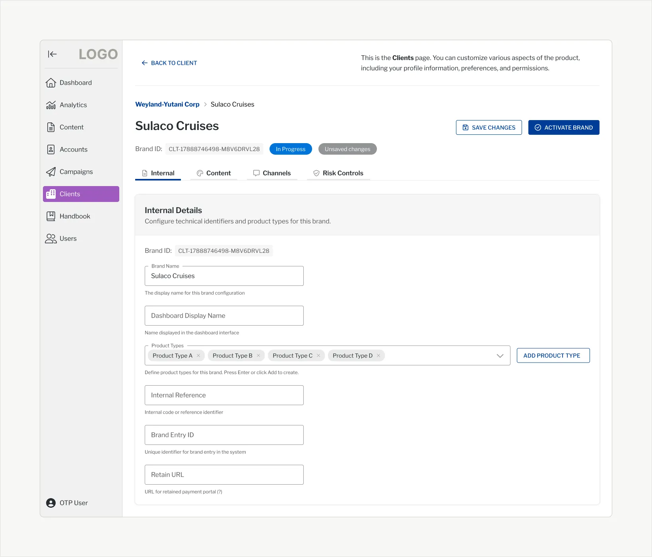Click the Internal Reference field
Image resolution: width=652 pixels, height=557 pixels.
pyautogui.click(x=224, y=395)
